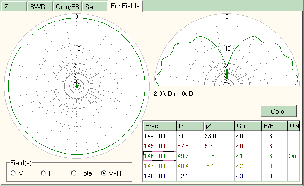Switch to the Z tab
Image resolution: width=304 pixels, height=186 pixels.
[14, 7]
